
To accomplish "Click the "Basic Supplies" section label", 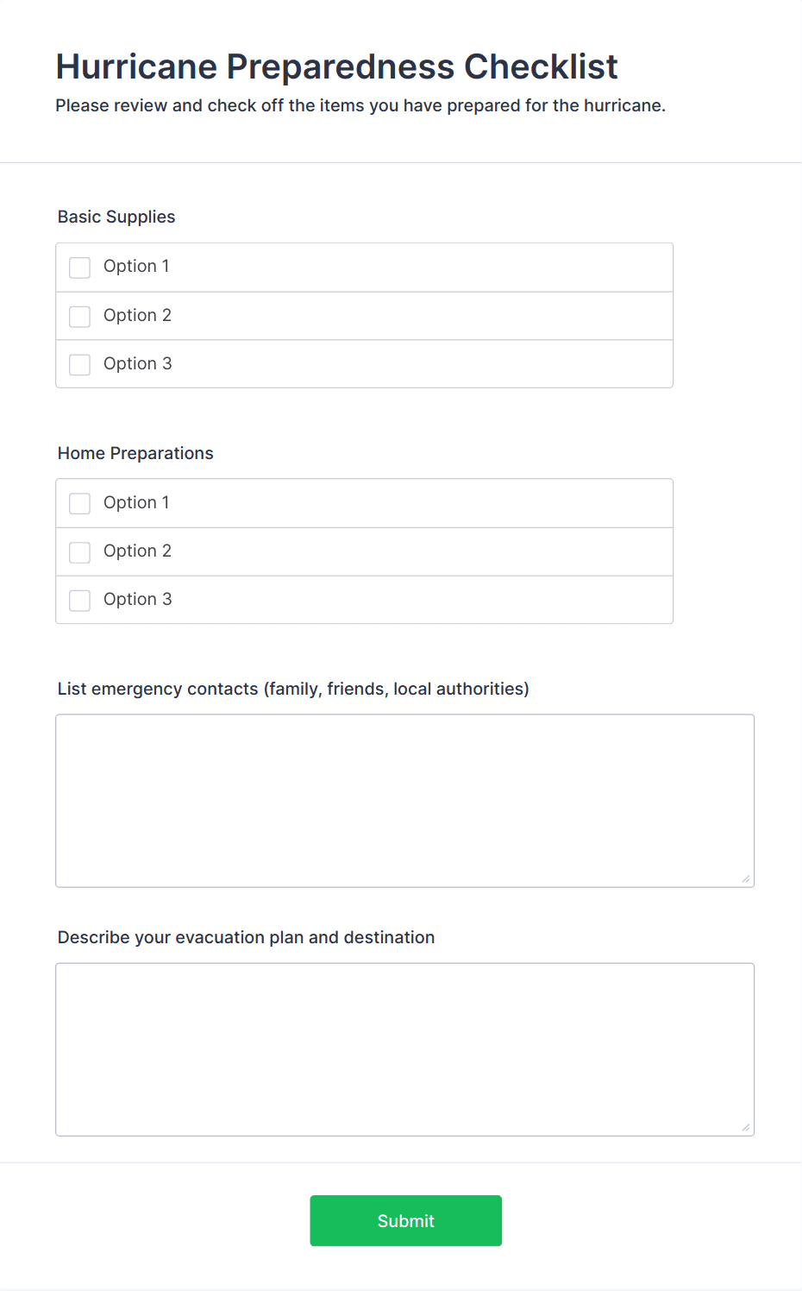I will coord(116,217).
